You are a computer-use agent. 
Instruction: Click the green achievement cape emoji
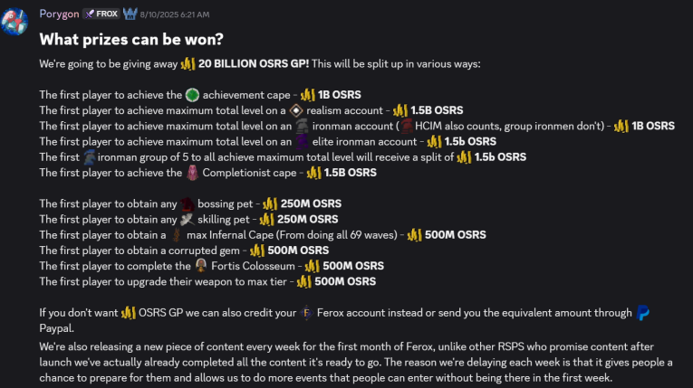pyautogui.click(x=192, y=95)
